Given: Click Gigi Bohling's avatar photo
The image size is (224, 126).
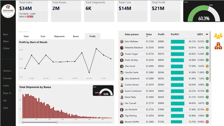Looking at the screenshot, I should [x=122, y=116].
